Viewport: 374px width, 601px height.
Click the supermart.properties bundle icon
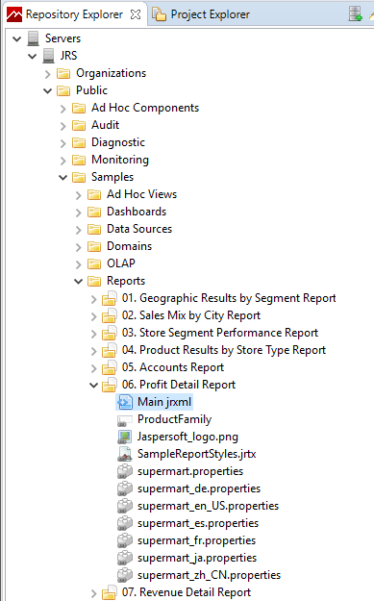pyautogui.click(x=125, y=471)
